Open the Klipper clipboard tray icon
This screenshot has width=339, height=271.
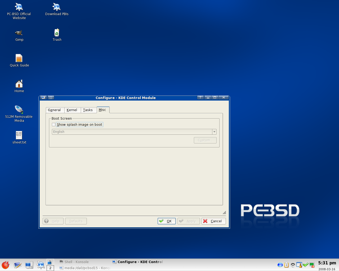[x=286, y=265]
